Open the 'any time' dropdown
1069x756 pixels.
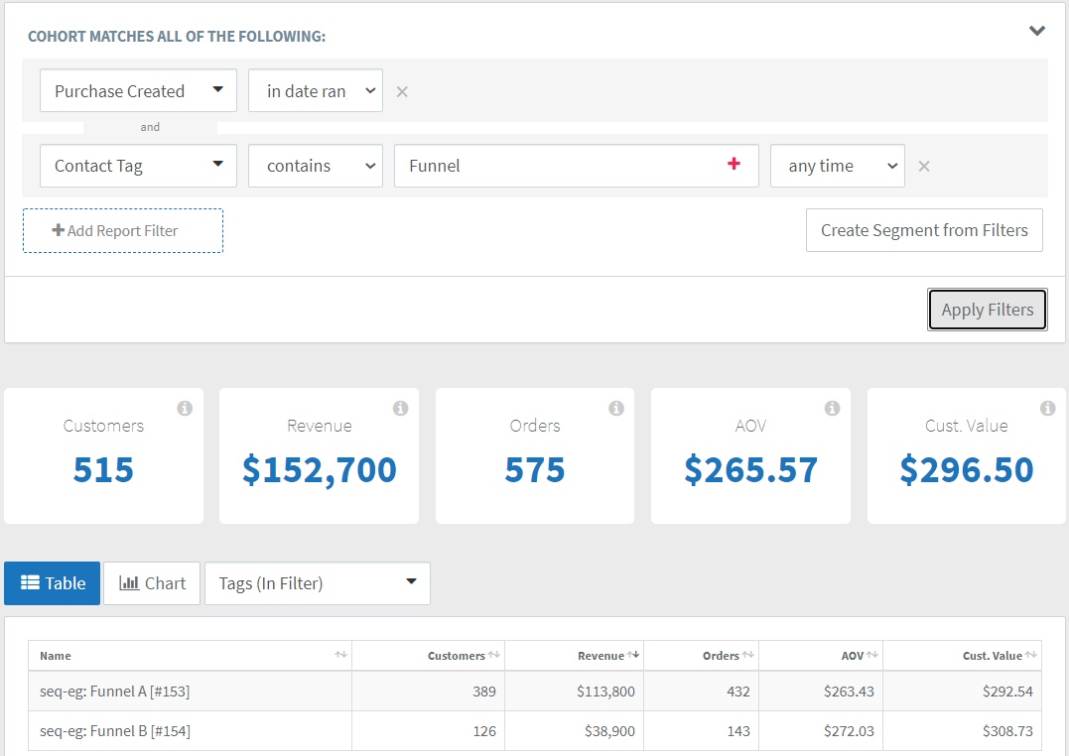coord(837,166)
